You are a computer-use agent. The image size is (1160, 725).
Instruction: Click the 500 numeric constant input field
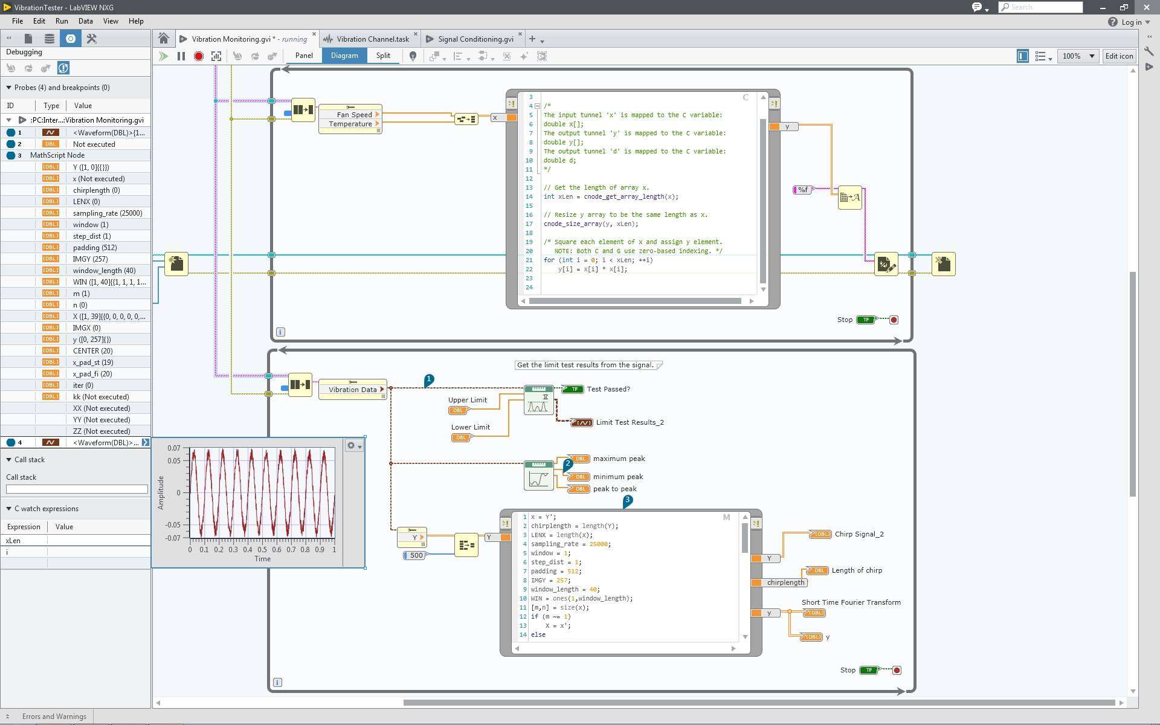(416, 555)
